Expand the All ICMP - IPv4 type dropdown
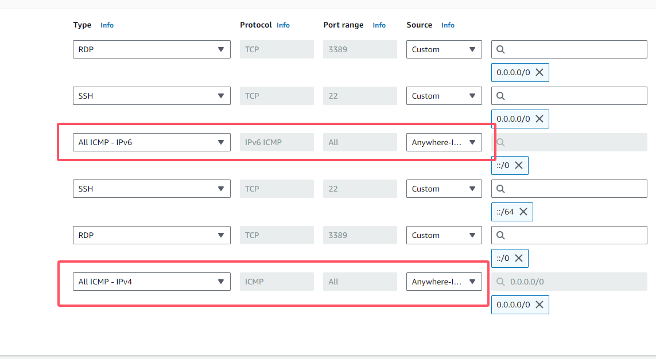Image resolution: width=656 pixels, height=359 pixels. coord(152,282)
